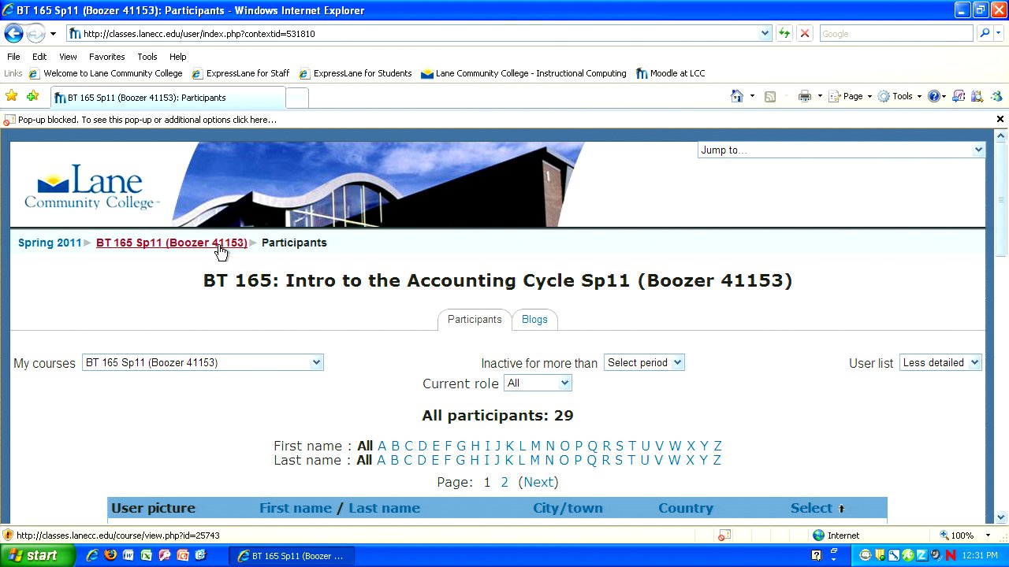Open the Jump to dropdown

841,150
